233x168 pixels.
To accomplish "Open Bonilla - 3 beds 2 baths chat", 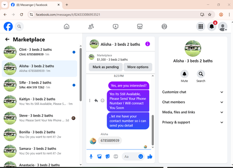I will click(x=40, y=134).
